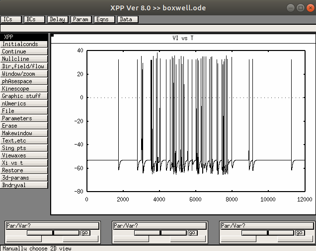Click the small square marker at the plot window corner

point(52,36)
